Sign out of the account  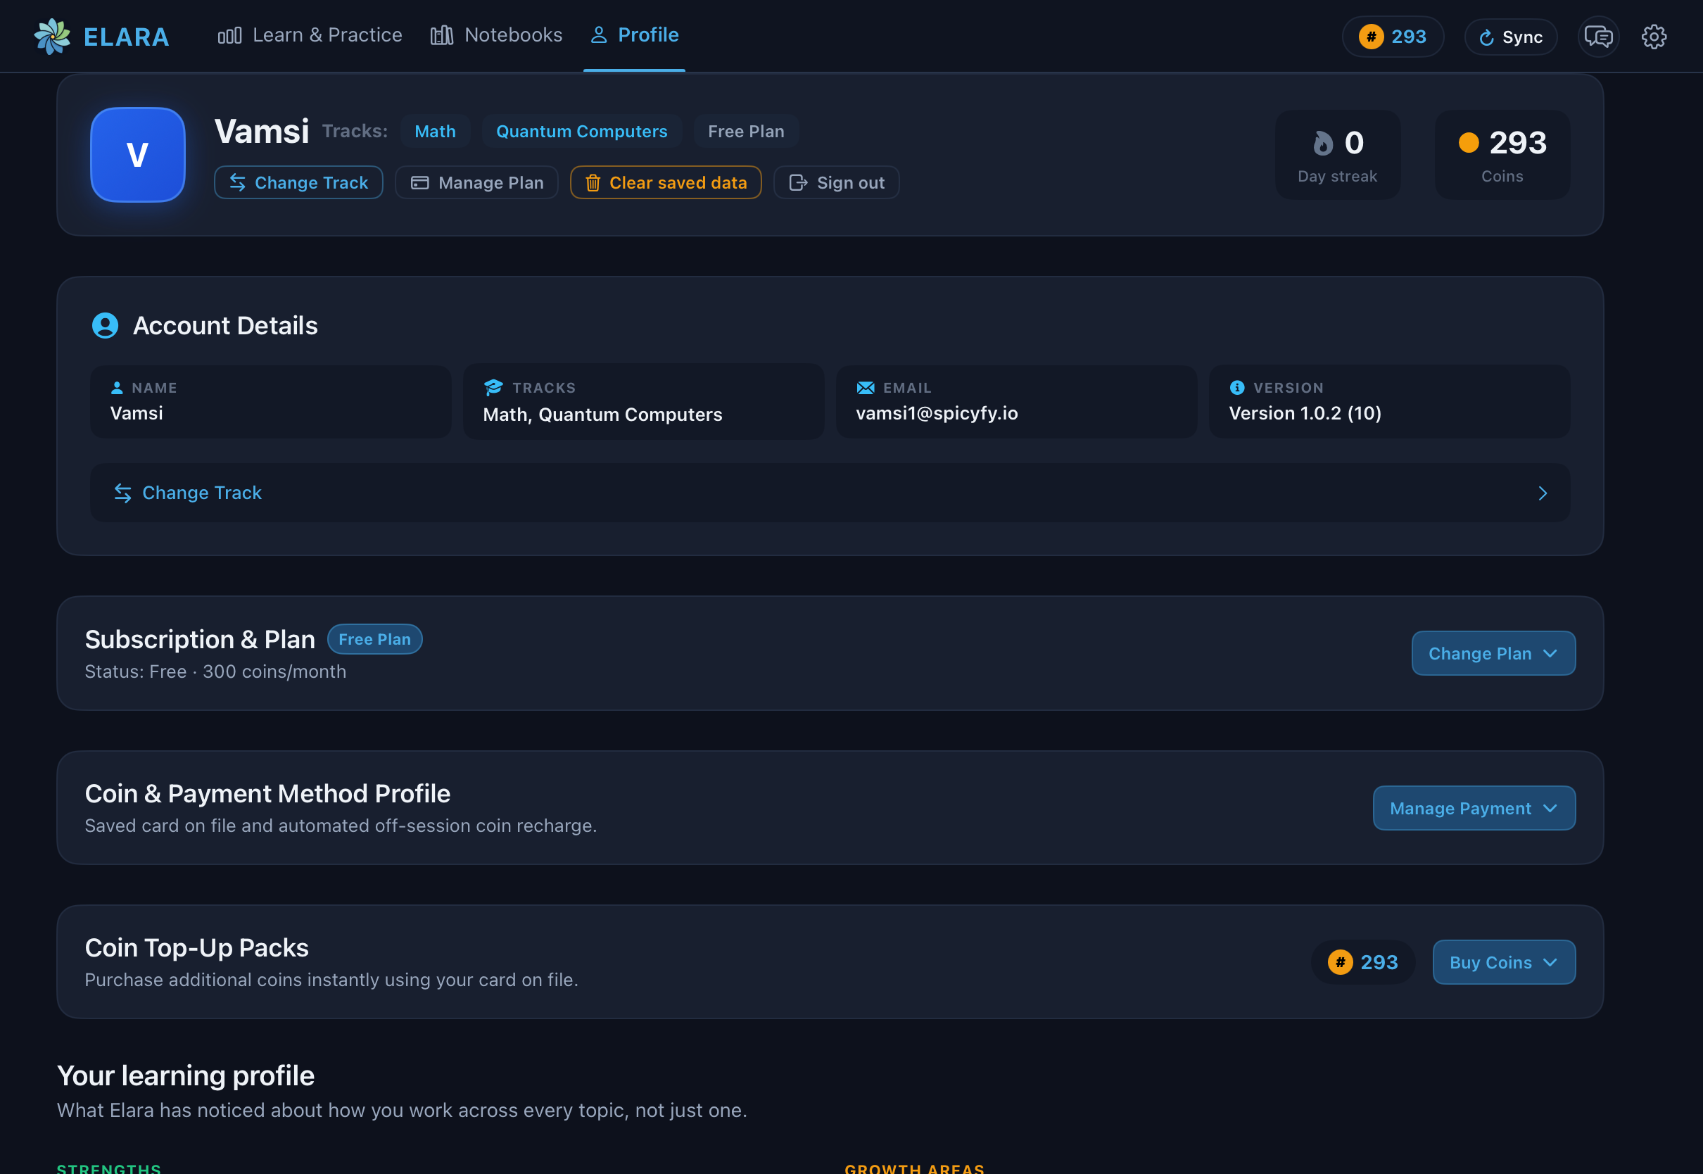point(836,182)
